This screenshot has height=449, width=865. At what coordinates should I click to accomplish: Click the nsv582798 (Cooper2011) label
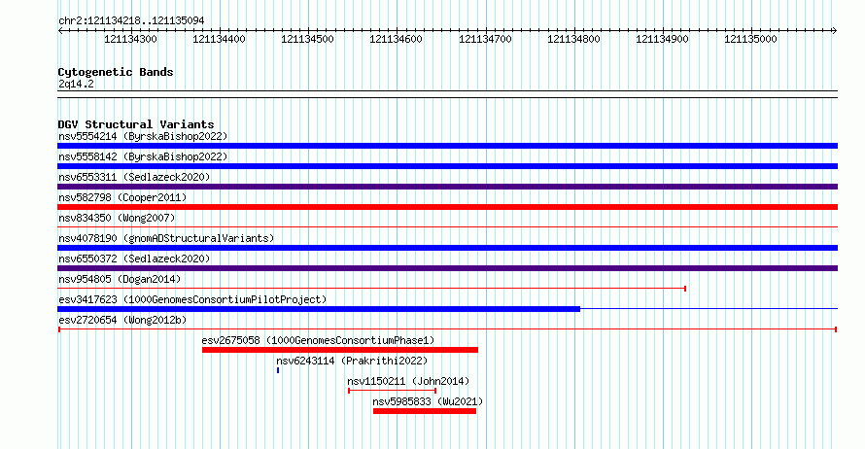[122, 197]
